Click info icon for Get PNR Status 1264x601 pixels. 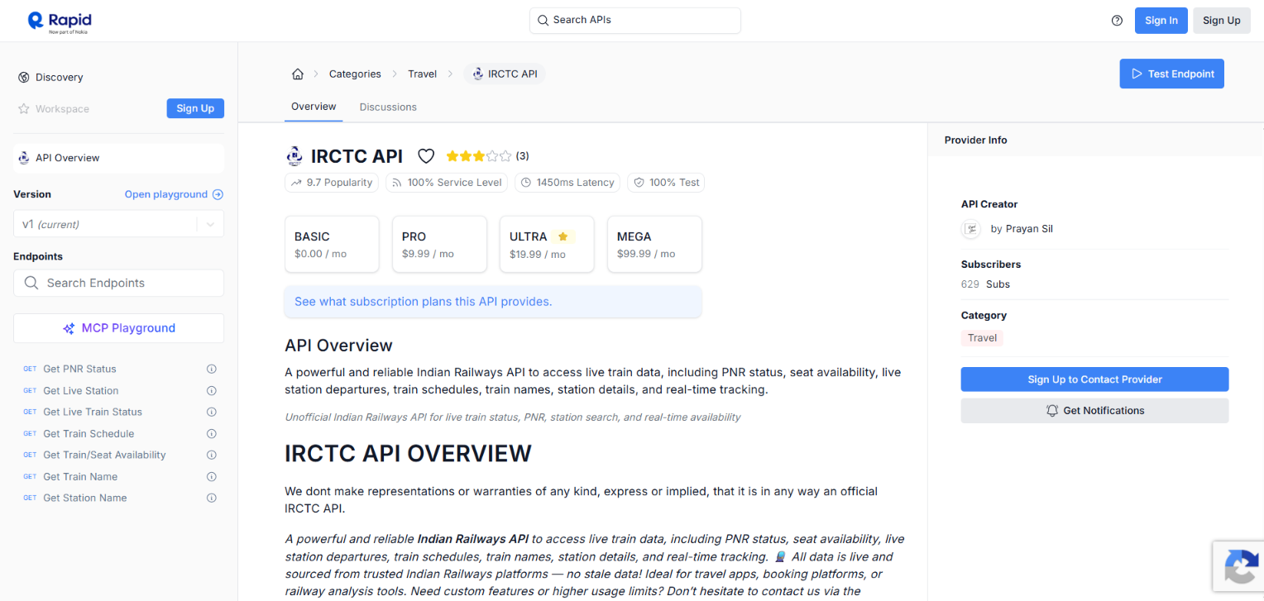[211, 370]
